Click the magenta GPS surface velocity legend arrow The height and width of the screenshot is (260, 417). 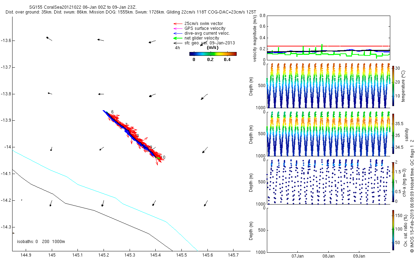(x=178, y=28)
